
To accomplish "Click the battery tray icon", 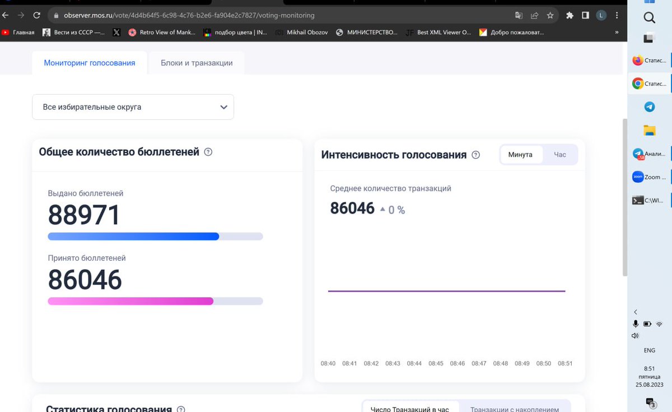I will click(647, 324).
